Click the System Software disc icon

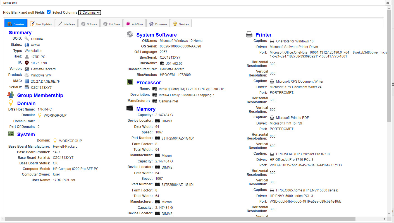(x=130, y=34)
